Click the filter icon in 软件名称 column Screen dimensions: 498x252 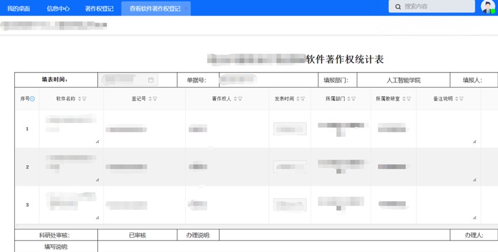[x=85, y=99]
